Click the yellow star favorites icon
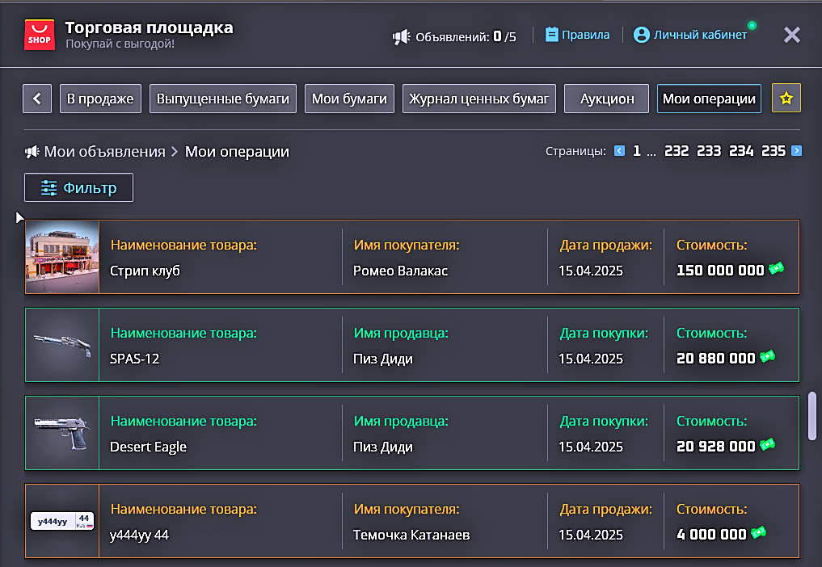The height and width of the screenshot is (567, 822). 786,99
